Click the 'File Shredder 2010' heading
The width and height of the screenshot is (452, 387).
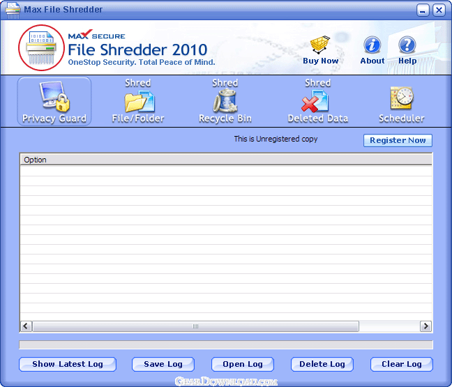coord(137,50)
